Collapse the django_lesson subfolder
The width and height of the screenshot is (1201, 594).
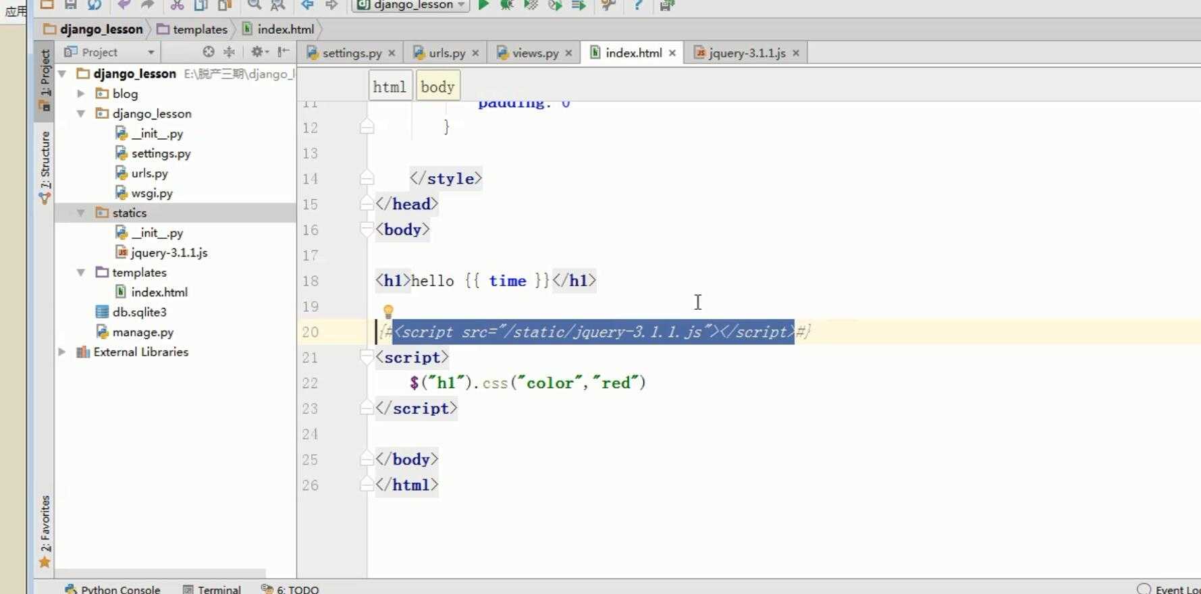tap(81, 113)
